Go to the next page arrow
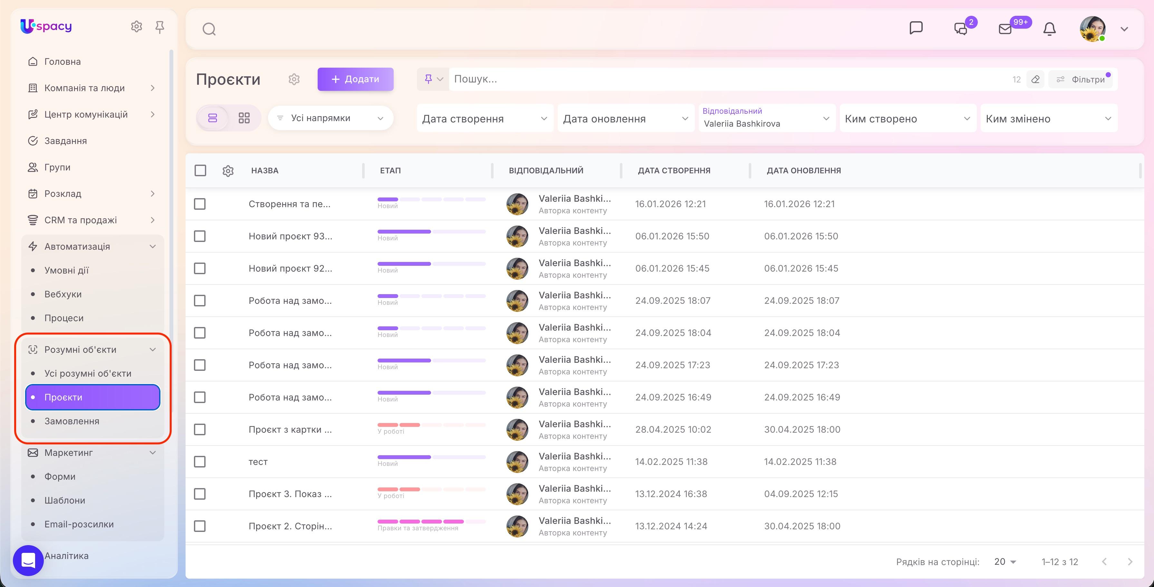This screenshot has width=1154, height=587. 1130,562
